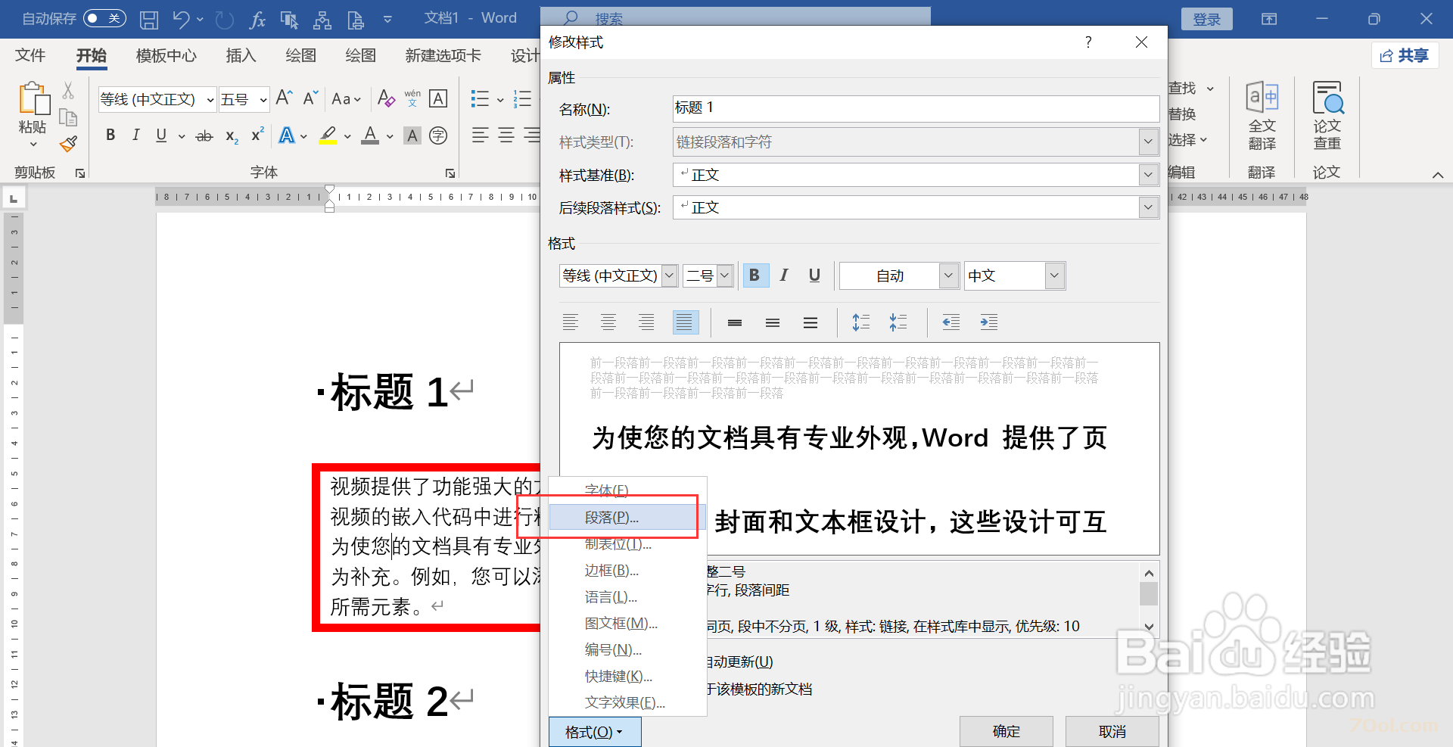Image resolution: width=1453 pixels, height=747 pixels.
Task: Increase font size in ribbon
Action: click(284, 98)
